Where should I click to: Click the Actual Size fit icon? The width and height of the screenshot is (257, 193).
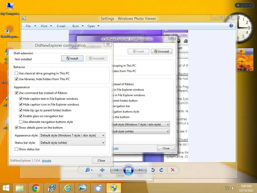click(102, 170)
